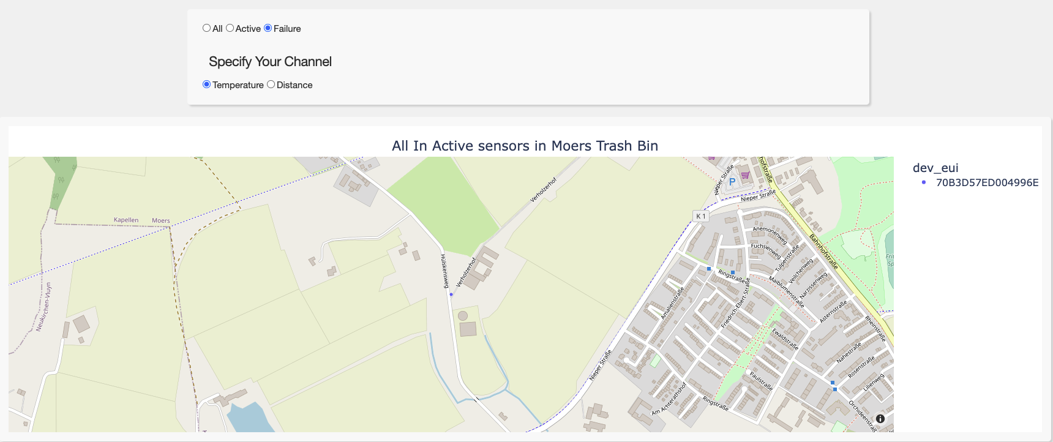Viewport: 1053px width, 442px height.
Task: Click the Bahnhofstraße street label
Action: 823,251
